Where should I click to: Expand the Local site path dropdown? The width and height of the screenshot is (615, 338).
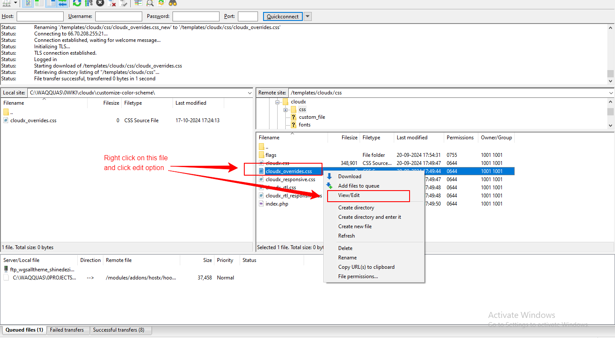pos(249,93)
